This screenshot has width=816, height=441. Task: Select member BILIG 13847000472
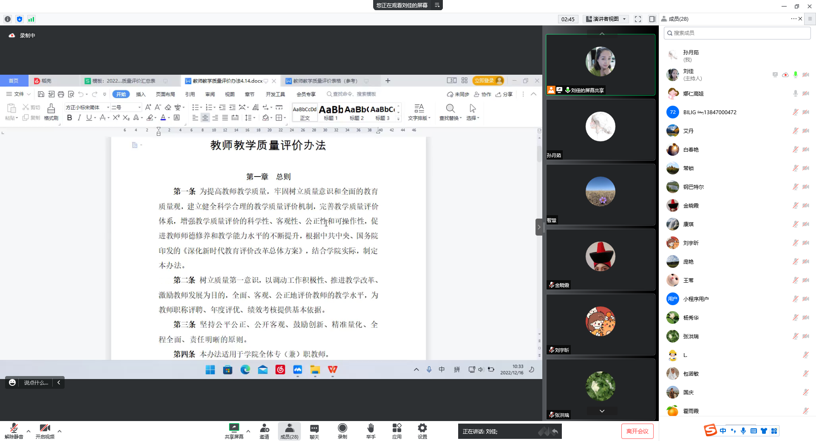[x=737, y=112]
